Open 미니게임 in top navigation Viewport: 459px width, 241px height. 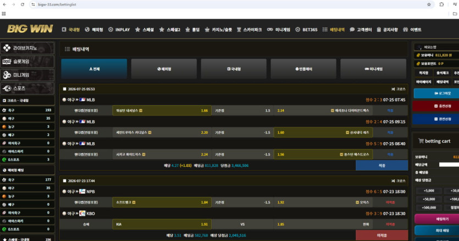pyautogui.click(x=279, y=30)
